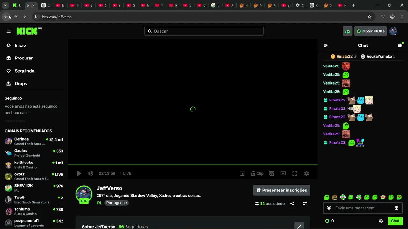
Task: Insert the red-capped emote from quick row
Action: (x=383, y=197)
